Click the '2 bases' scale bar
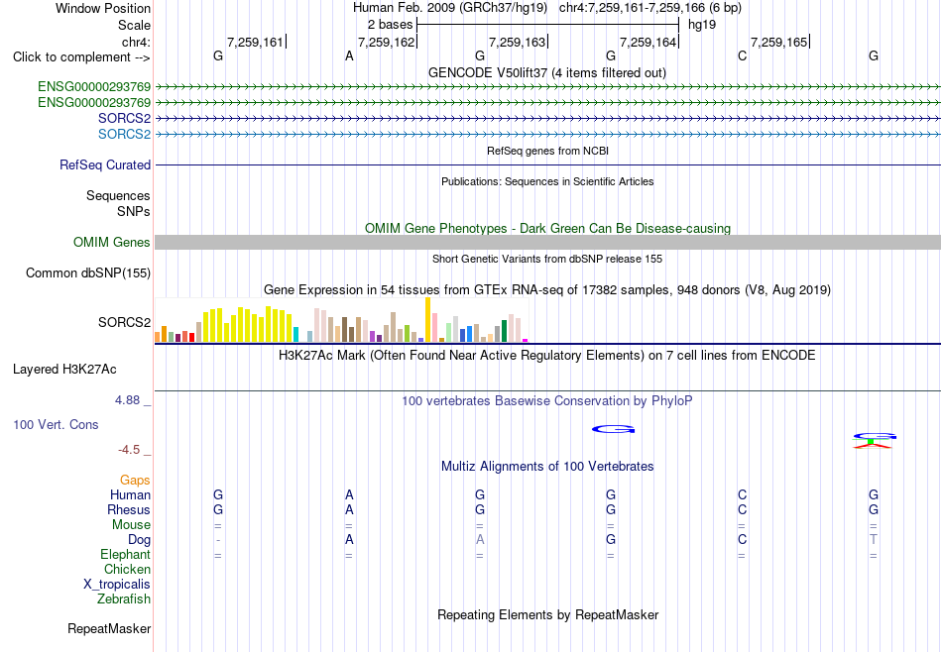This screenshot has height=652, width=942. [x=547, y=25]
